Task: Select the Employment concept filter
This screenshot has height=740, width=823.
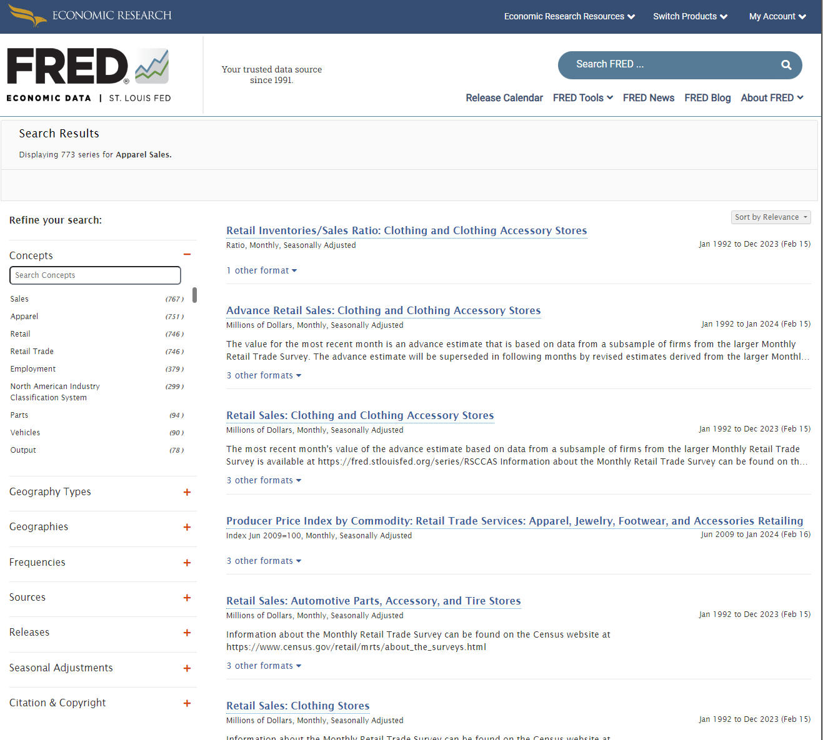Action: pos(33,369)
